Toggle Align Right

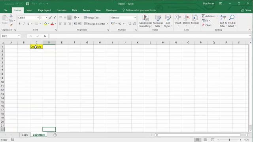click(70, 24)
